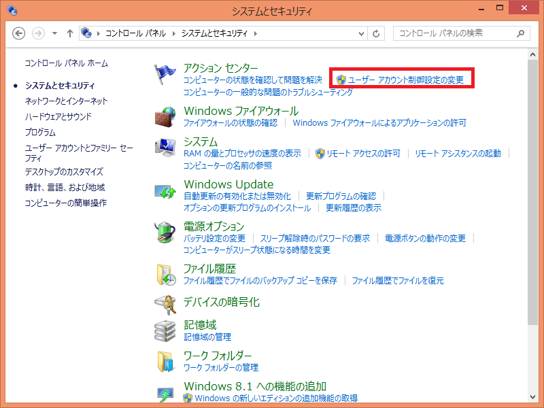Click the Work Folders icon
The image size is (544, 408).
165,362
